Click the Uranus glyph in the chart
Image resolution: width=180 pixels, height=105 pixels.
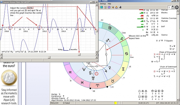(93, 78)
